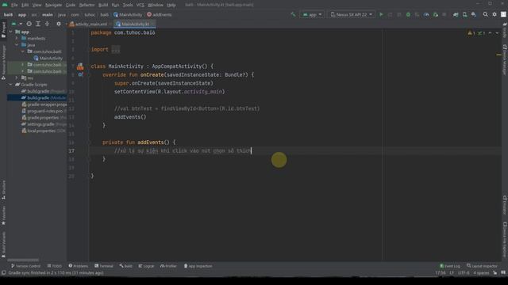Open the Nexus 5X API 22 device dropdown

352,14
